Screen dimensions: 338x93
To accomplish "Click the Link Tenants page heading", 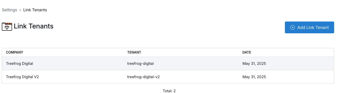I will coord(34,26).
